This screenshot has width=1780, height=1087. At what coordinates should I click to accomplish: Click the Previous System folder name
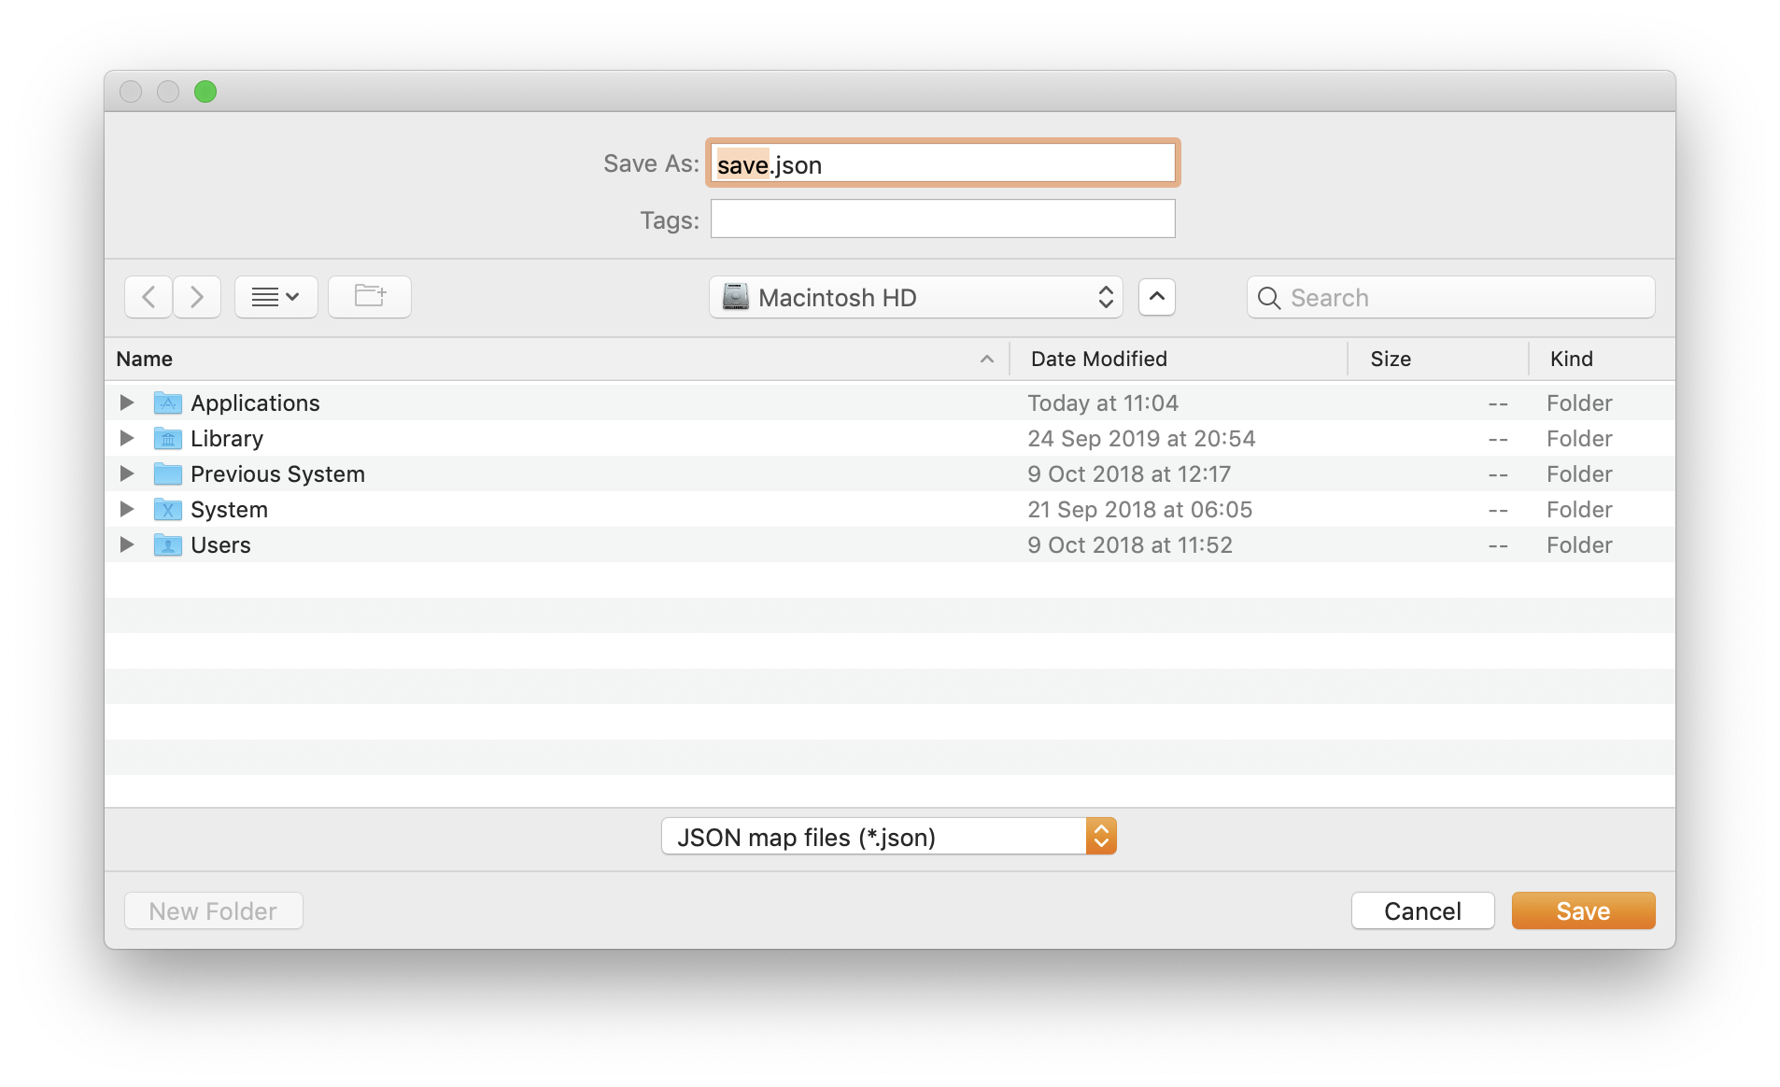click(277, 474)
